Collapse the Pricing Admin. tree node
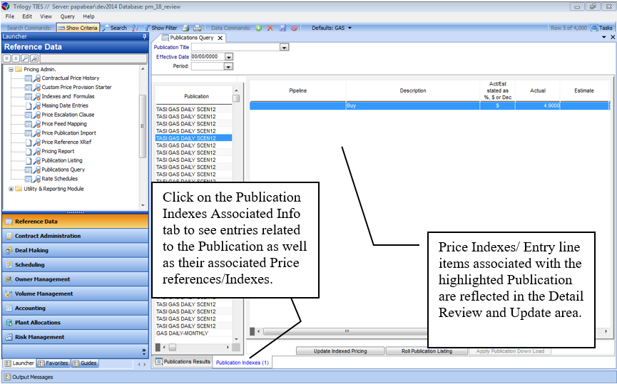The width and height of the screenshot is (617, 384). (11, 69)
